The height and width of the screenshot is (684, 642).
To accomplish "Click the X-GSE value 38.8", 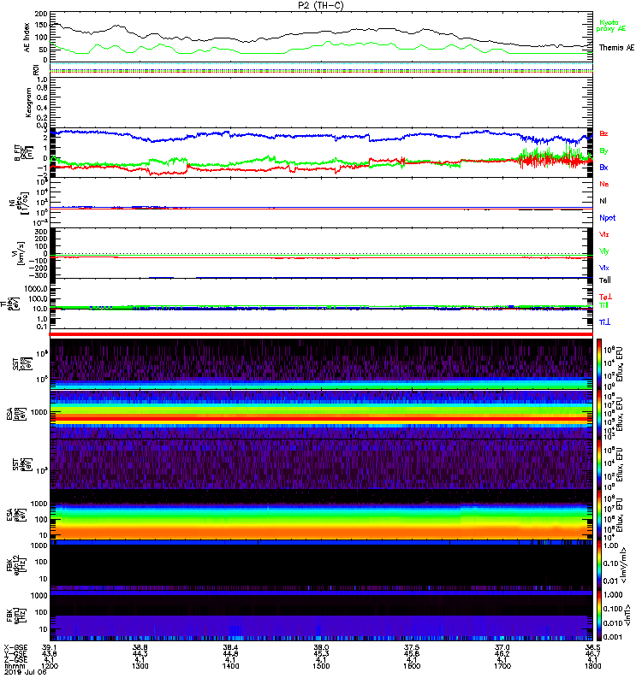I will point(140,648).
